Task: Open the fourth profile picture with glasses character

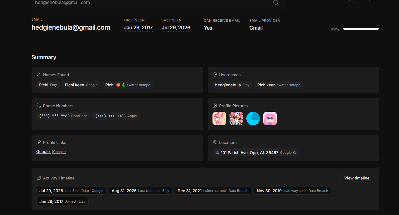Action: pos(270,119)
